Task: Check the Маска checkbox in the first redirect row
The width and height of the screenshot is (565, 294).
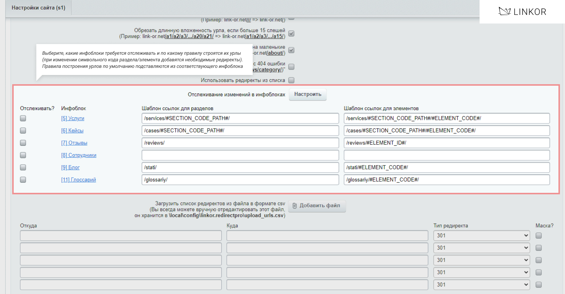Action: click(539, 236)
